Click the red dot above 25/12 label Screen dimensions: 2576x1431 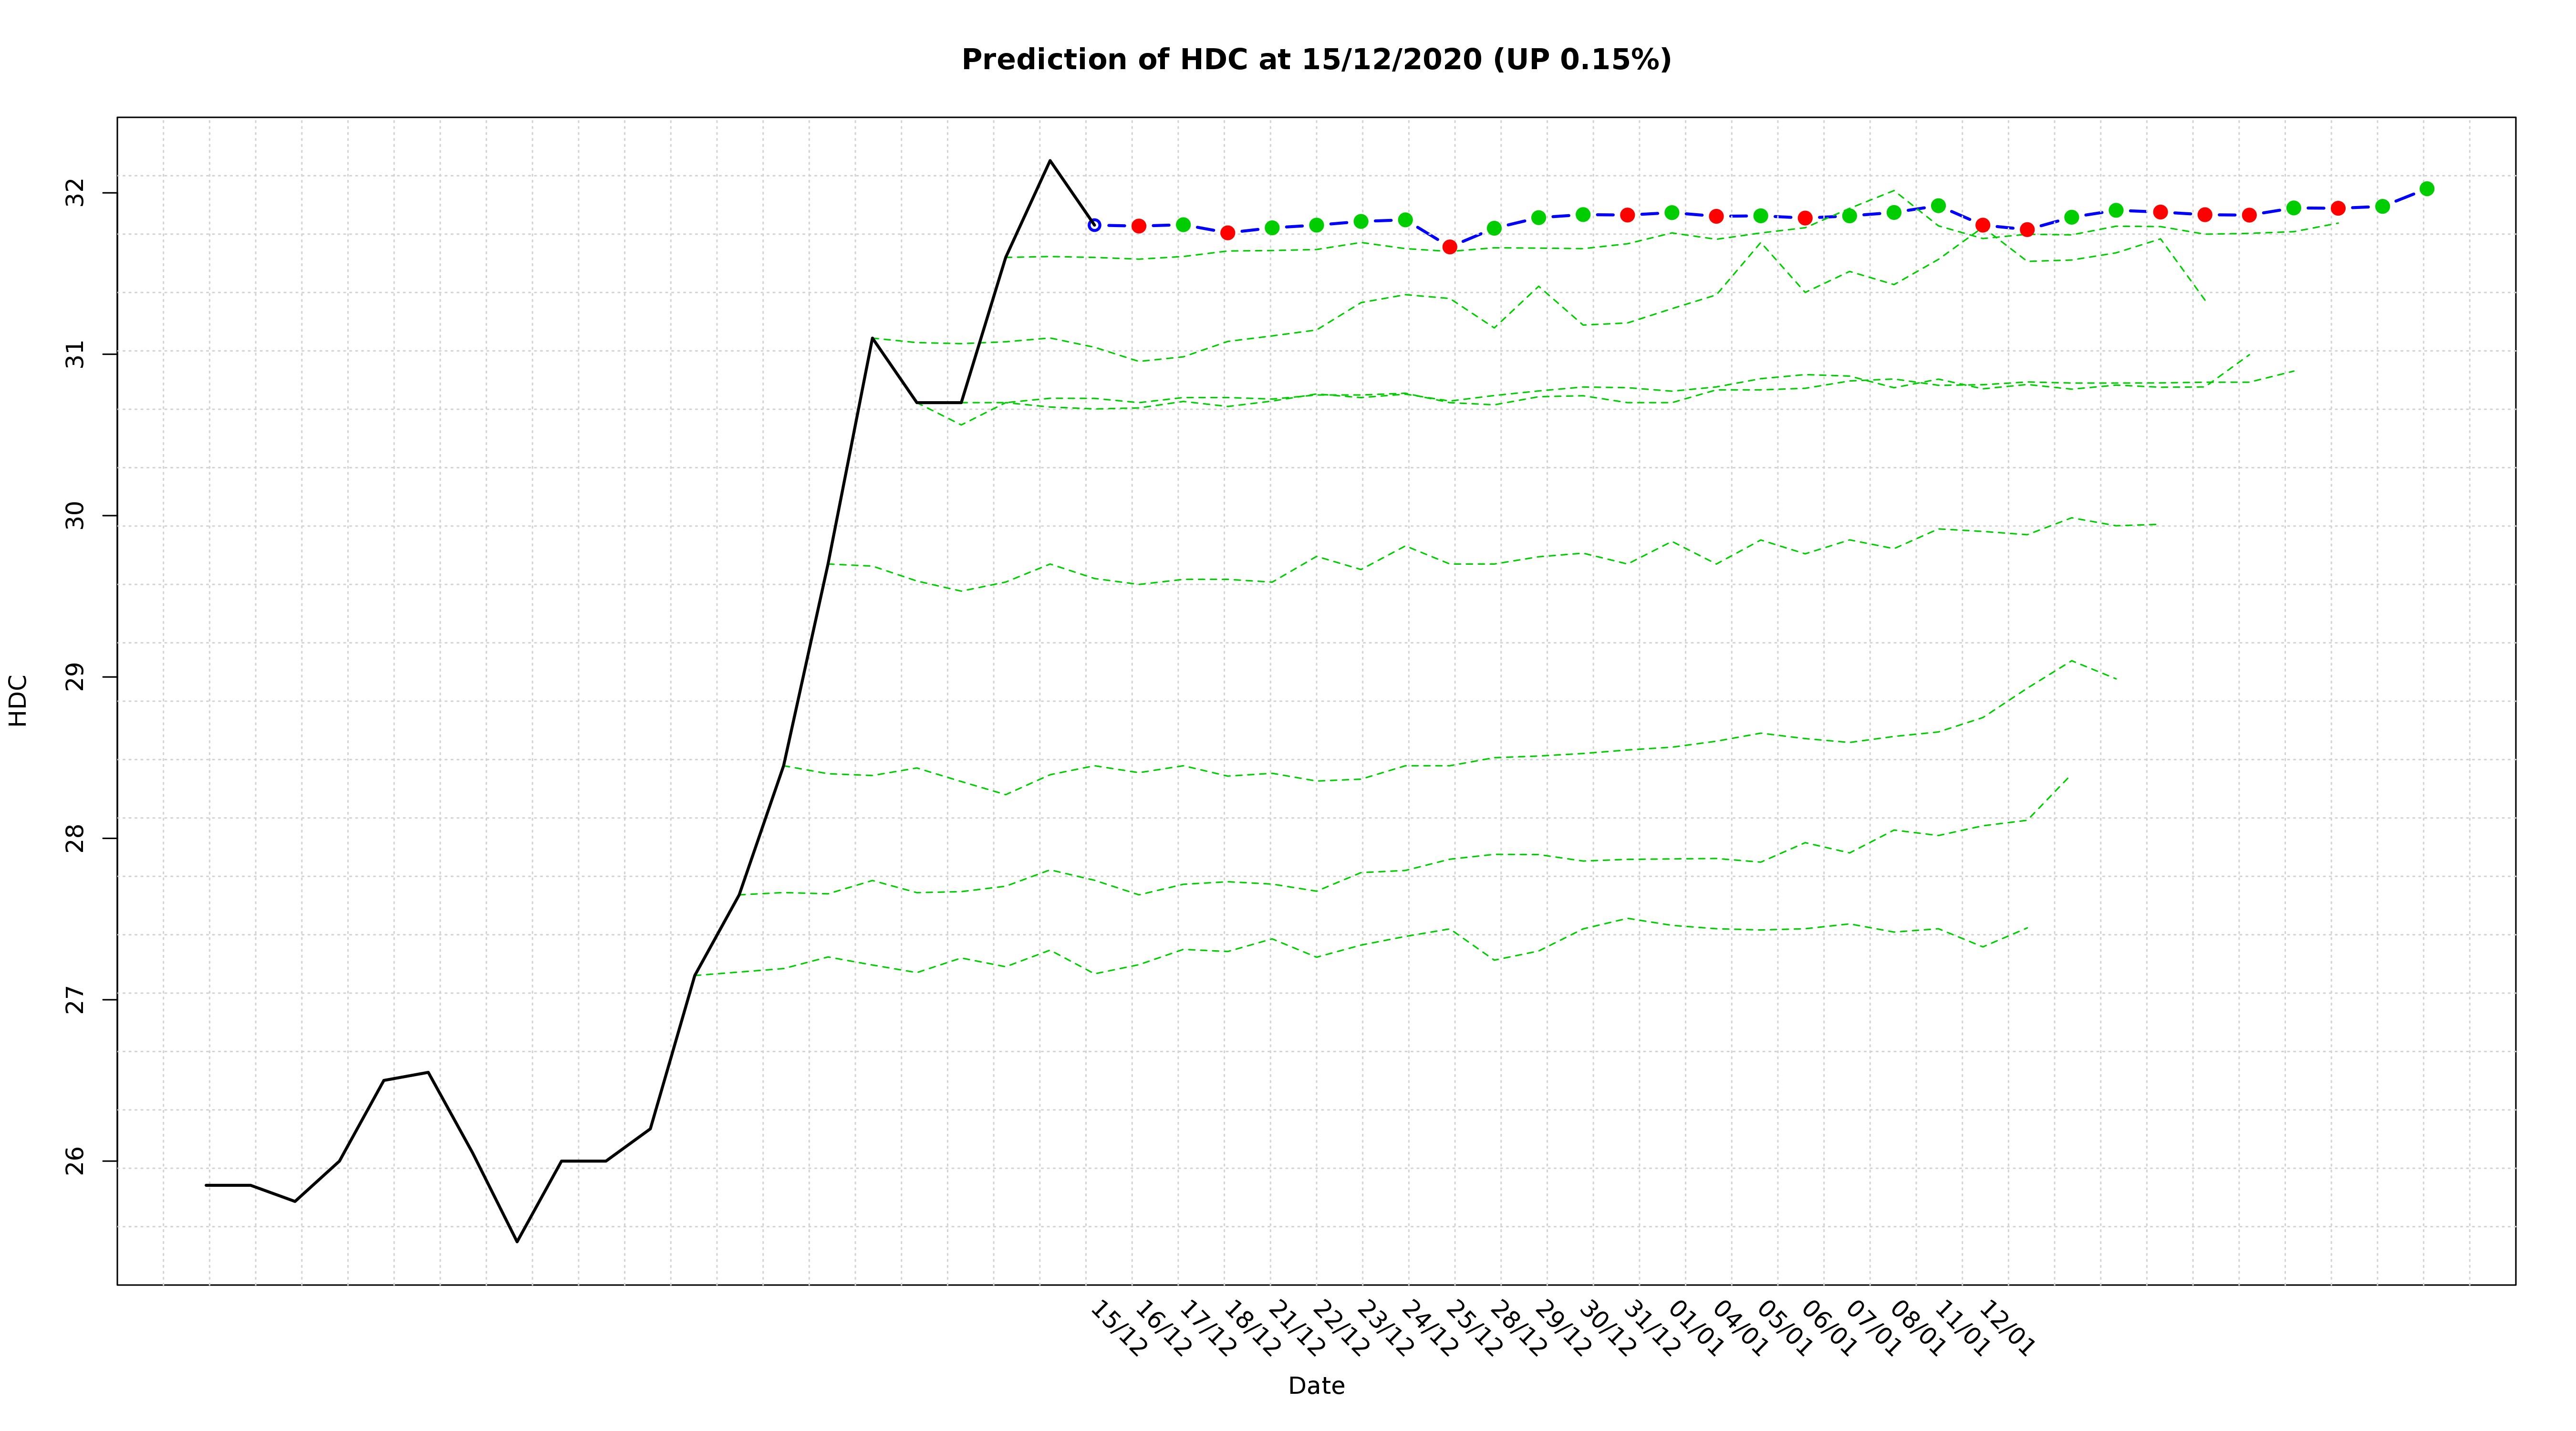click(1450, 247)
